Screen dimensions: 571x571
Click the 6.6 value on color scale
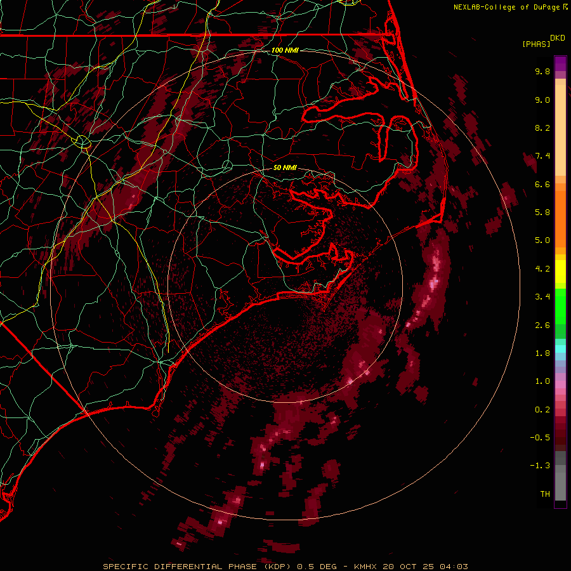(x=542, y=184)
